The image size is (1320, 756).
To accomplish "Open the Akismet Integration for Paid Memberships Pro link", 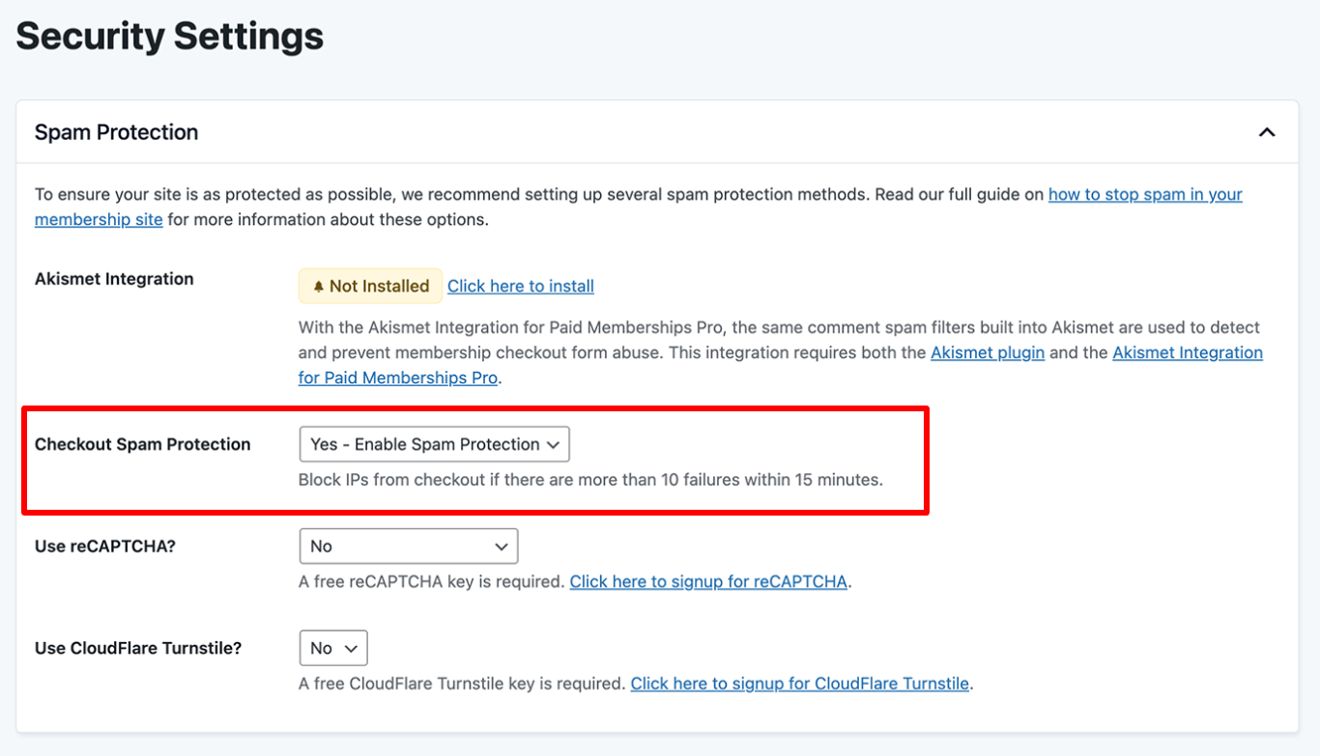I will (x=1188, y=352).
